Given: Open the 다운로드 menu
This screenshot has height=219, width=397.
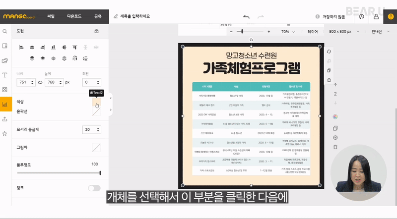Looking at the screenshot, I should (x=74, y=16).
